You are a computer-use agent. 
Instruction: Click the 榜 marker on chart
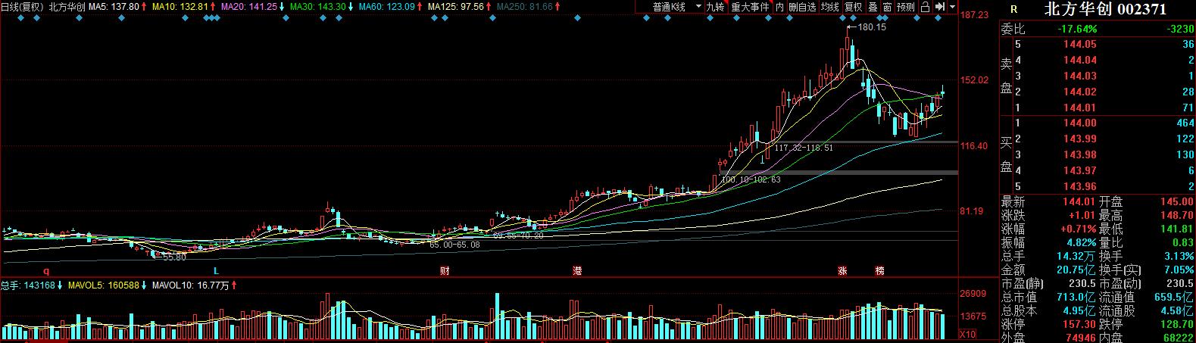pos(879,270)
